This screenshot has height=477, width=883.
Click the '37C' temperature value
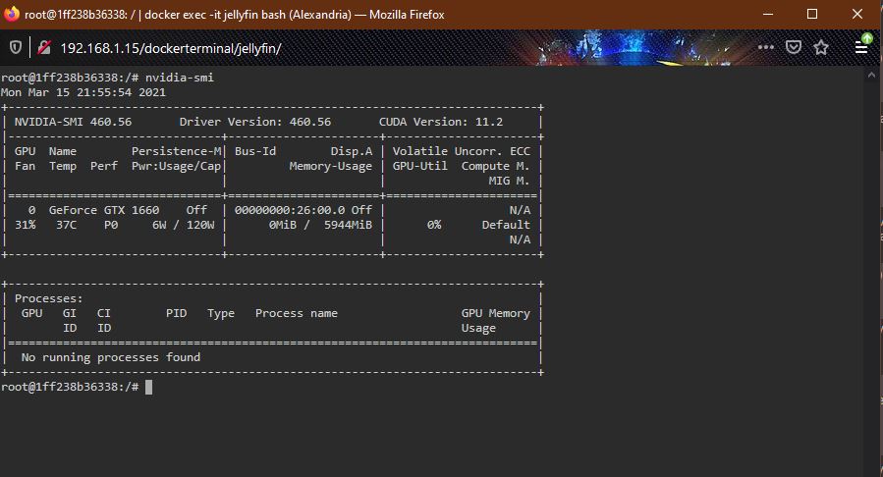pos(66,225)
